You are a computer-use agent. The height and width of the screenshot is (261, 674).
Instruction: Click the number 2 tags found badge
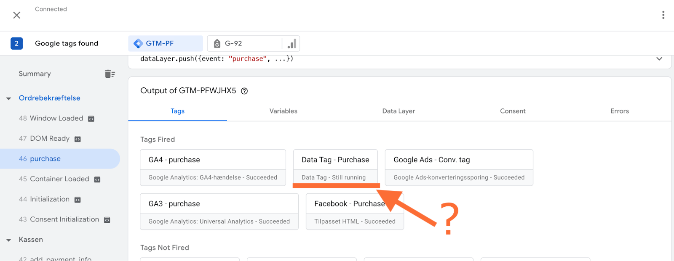tap(16, 43)
